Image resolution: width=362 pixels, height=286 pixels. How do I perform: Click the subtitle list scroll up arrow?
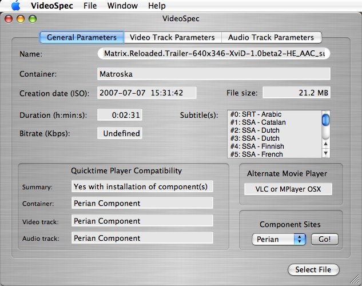tap(325, 144)
